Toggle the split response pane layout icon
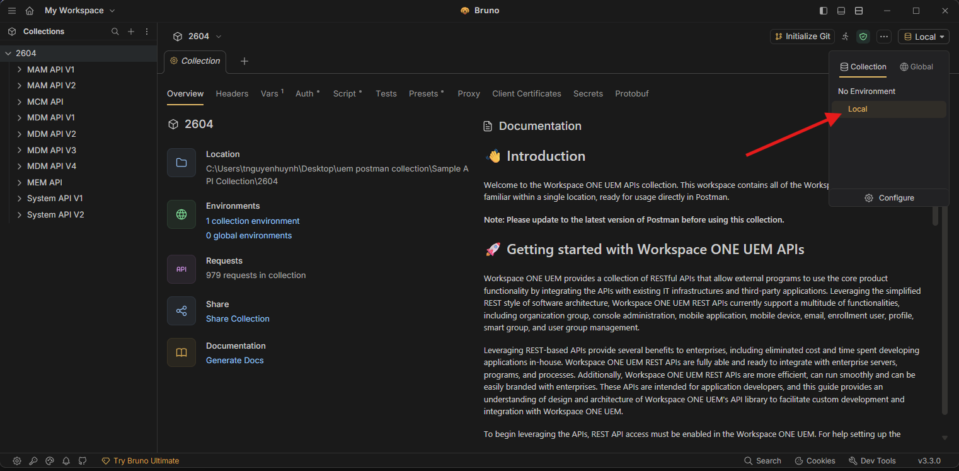 859,11
